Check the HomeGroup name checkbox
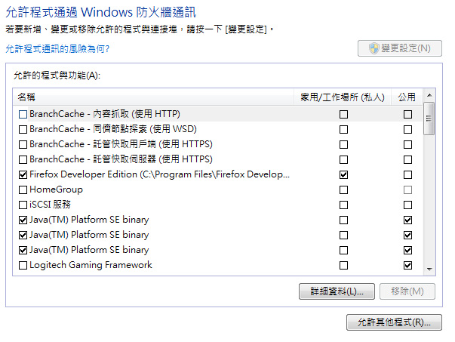 coord(23,189)
